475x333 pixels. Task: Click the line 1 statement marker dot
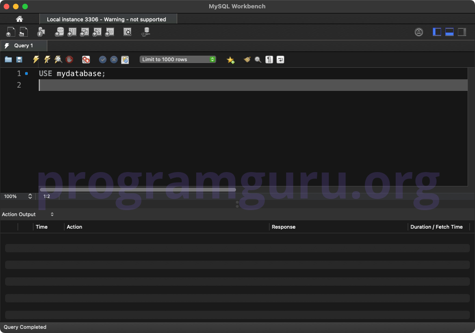tap(26, 74)
